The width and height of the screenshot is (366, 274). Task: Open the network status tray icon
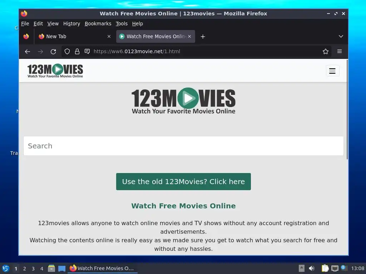tap(335, 268)
